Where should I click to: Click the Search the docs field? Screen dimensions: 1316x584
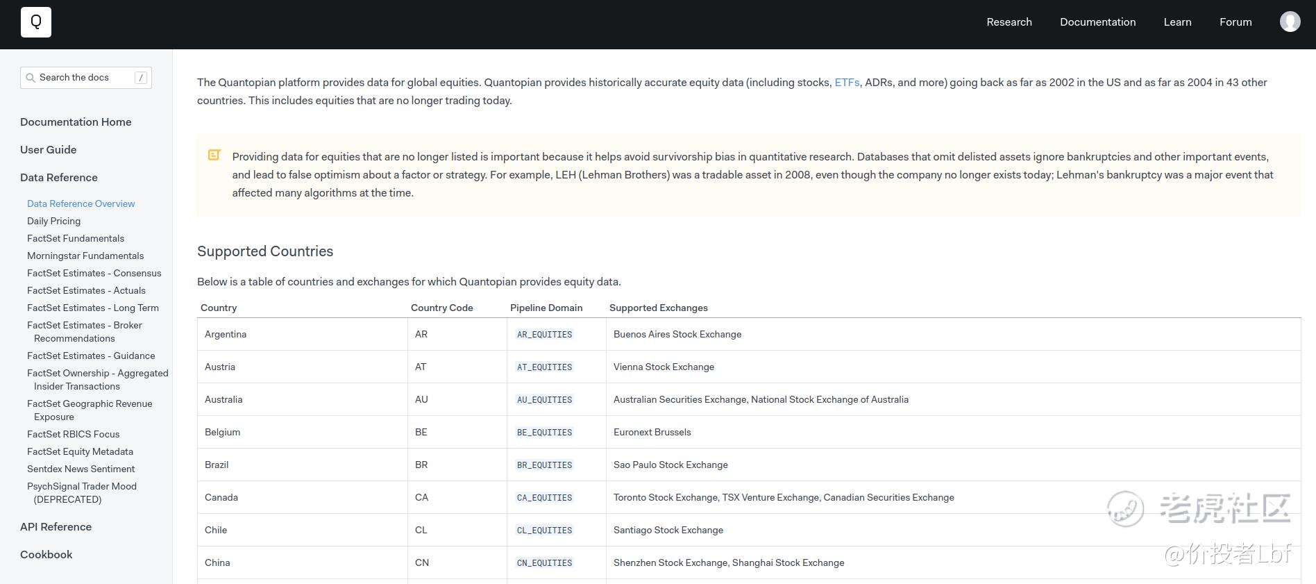click(x=83, y=78)
